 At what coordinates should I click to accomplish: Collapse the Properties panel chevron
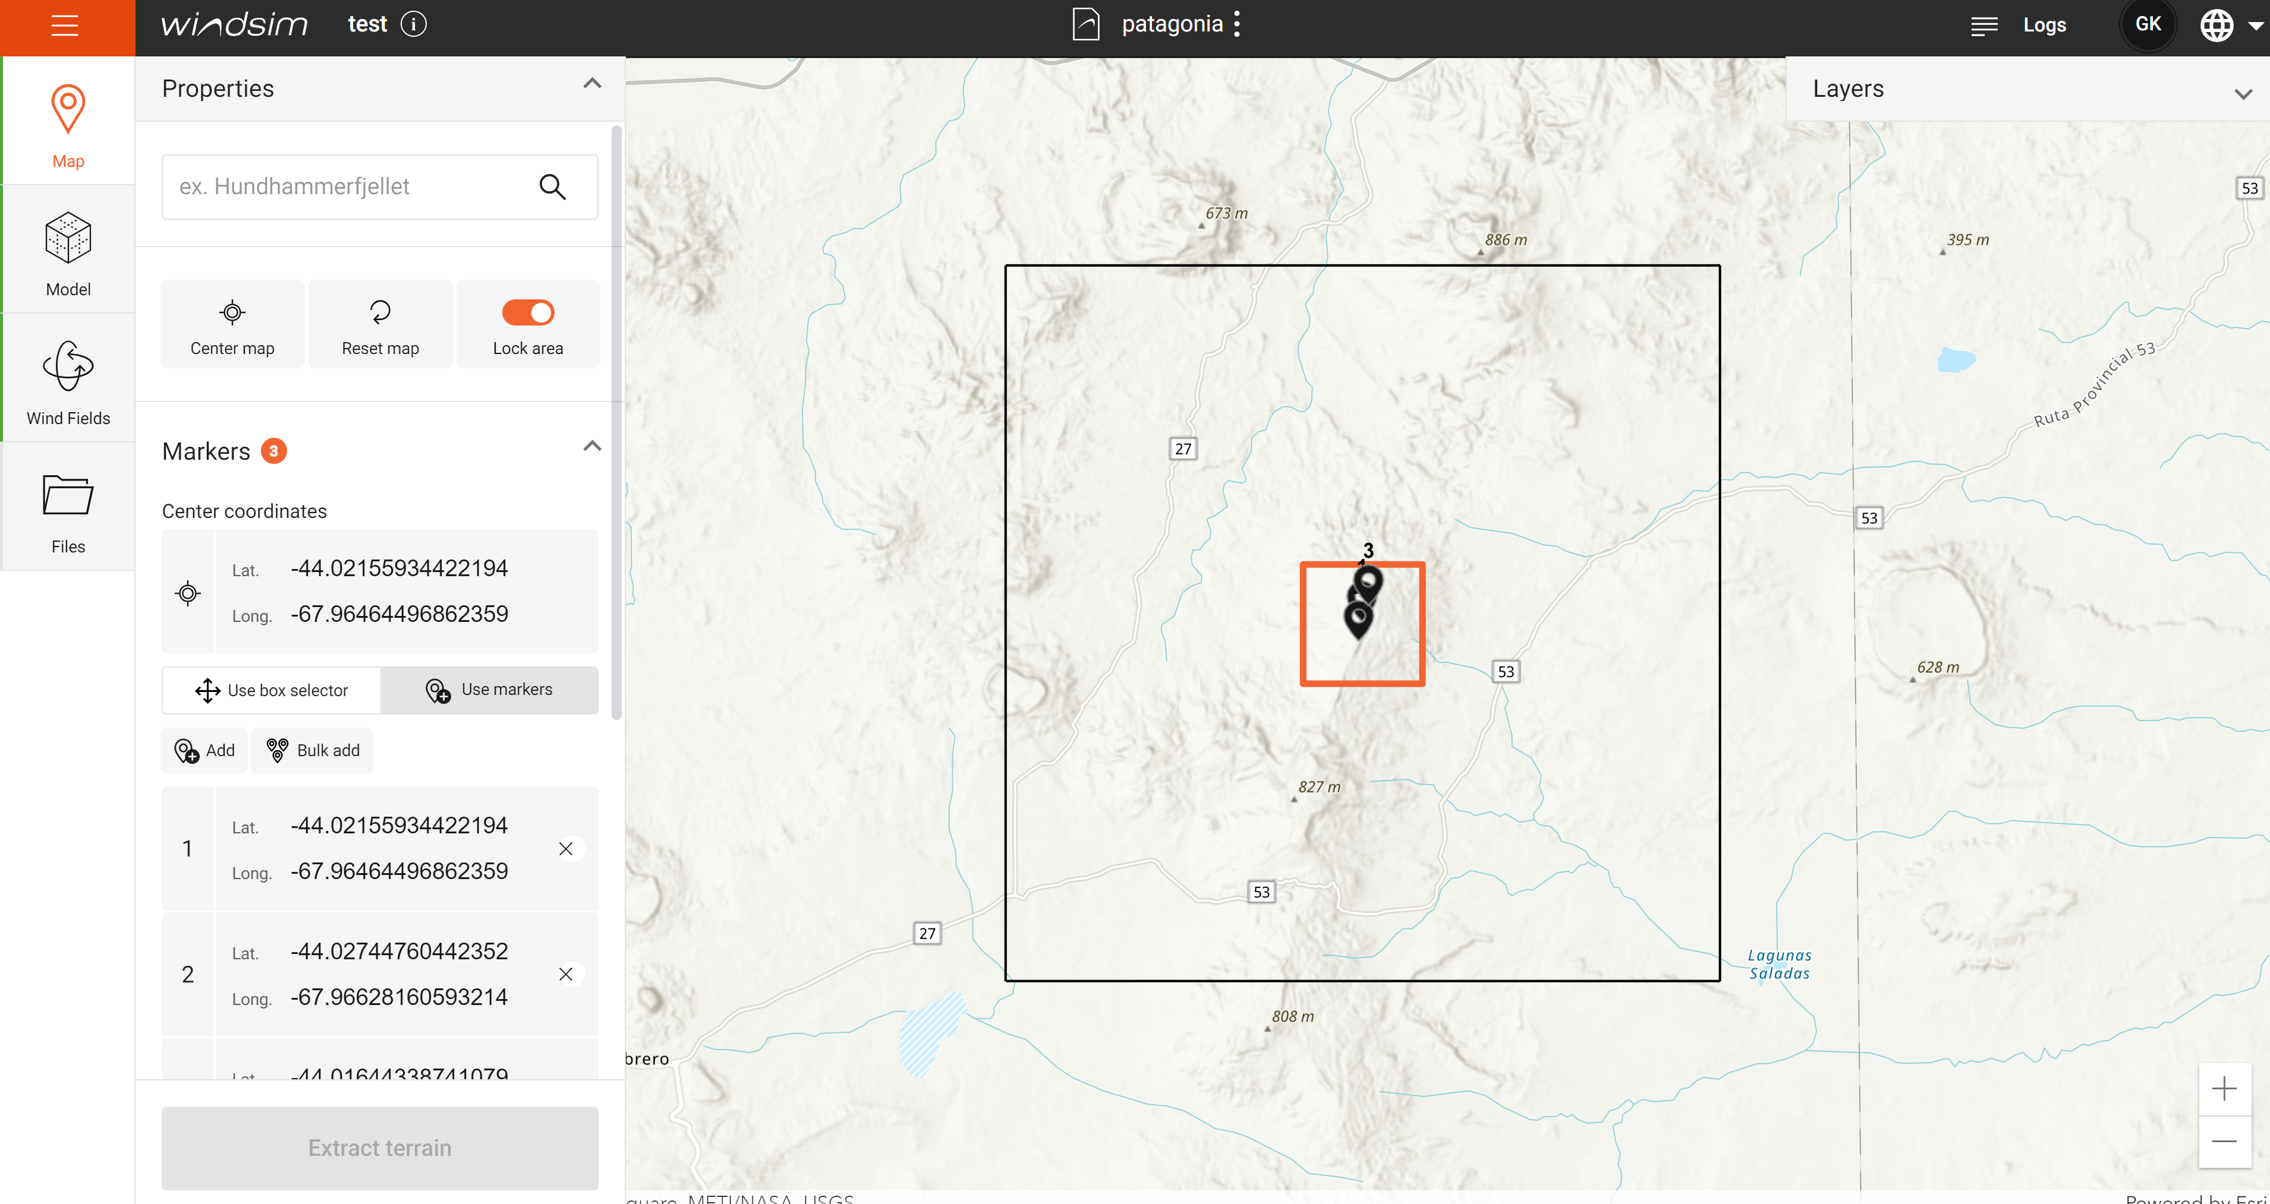[x=592, y=84]
